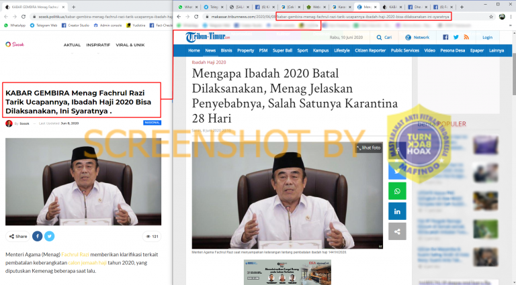Open the Pesona Desa menu

click(x=452, y=50)
